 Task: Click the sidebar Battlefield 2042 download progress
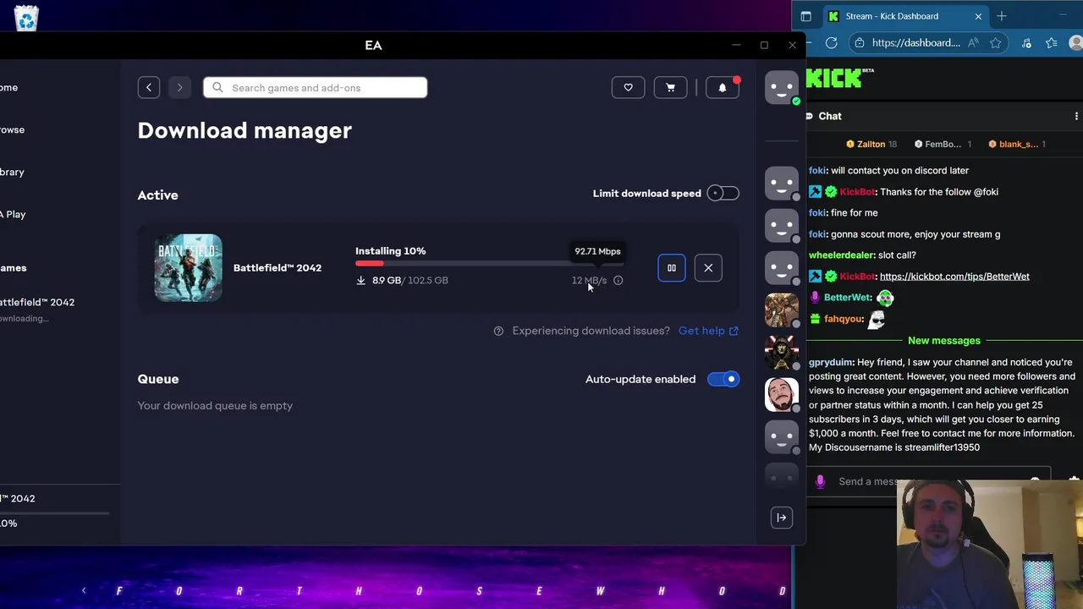[x=54, y=513]
